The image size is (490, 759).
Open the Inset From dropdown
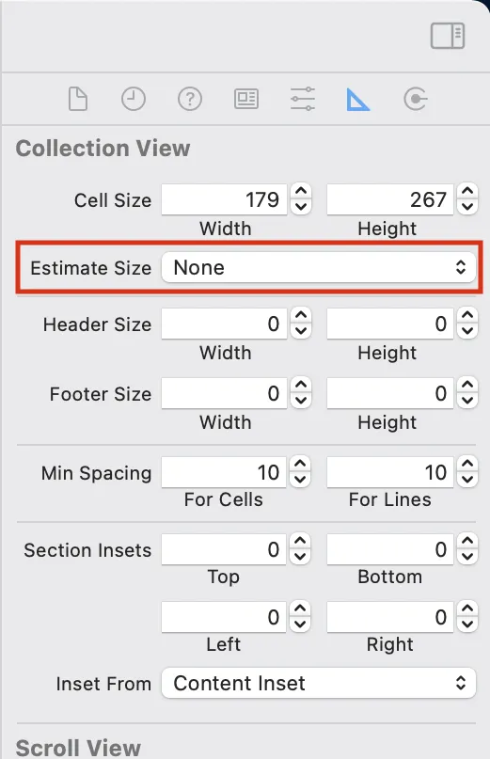pos(319,683)
